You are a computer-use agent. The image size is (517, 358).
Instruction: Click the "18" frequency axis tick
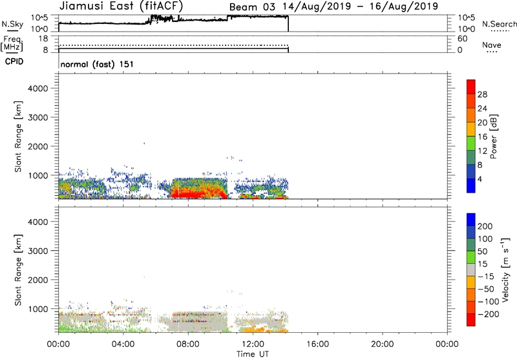43,39
